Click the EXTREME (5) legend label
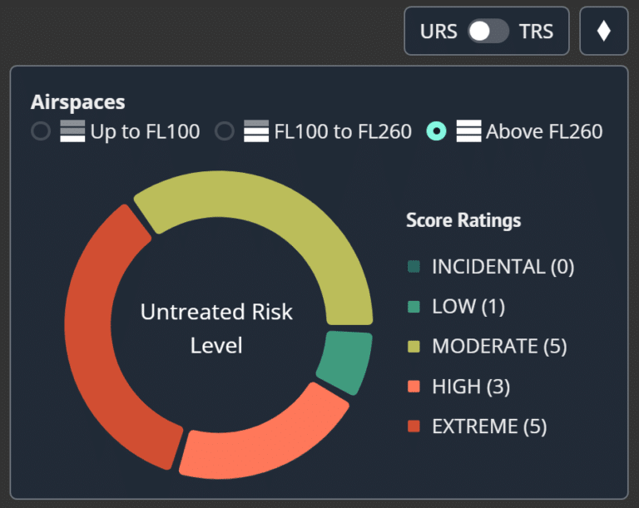 click(x=489, y=427)
